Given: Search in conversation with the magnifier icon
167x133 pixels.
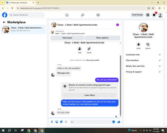Looking at the screenshot, I should tap(148, 45).
